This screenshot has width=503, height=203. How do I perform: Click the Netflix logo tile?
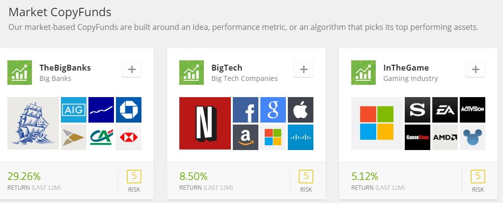[x=205, y=123]
